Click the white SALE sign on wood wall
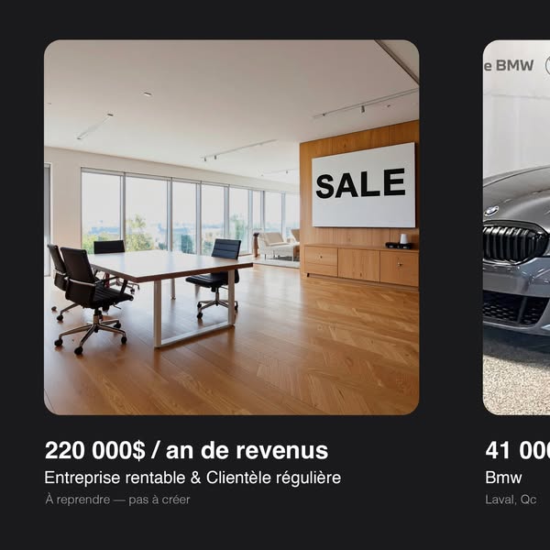This screenshot has height=550, width=550. click(363, 185)
